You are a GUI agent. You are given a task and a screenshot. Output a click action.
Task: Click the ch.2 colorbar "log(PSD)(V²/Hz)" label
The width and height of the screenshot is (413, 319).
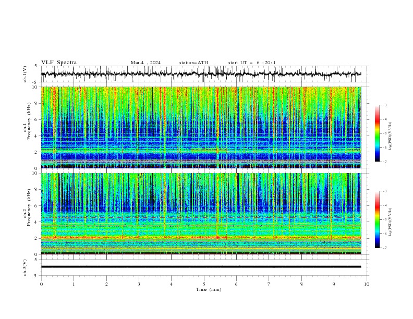(x=390, y=222)
